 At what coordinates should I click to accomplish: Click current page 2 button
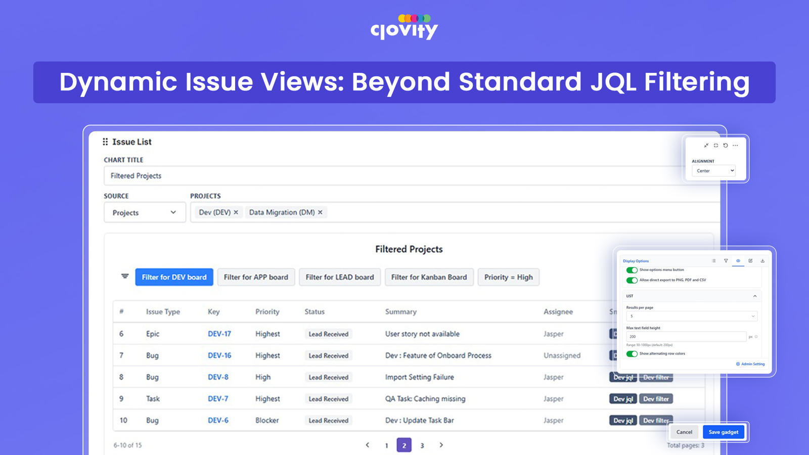[x=404, y=445]
